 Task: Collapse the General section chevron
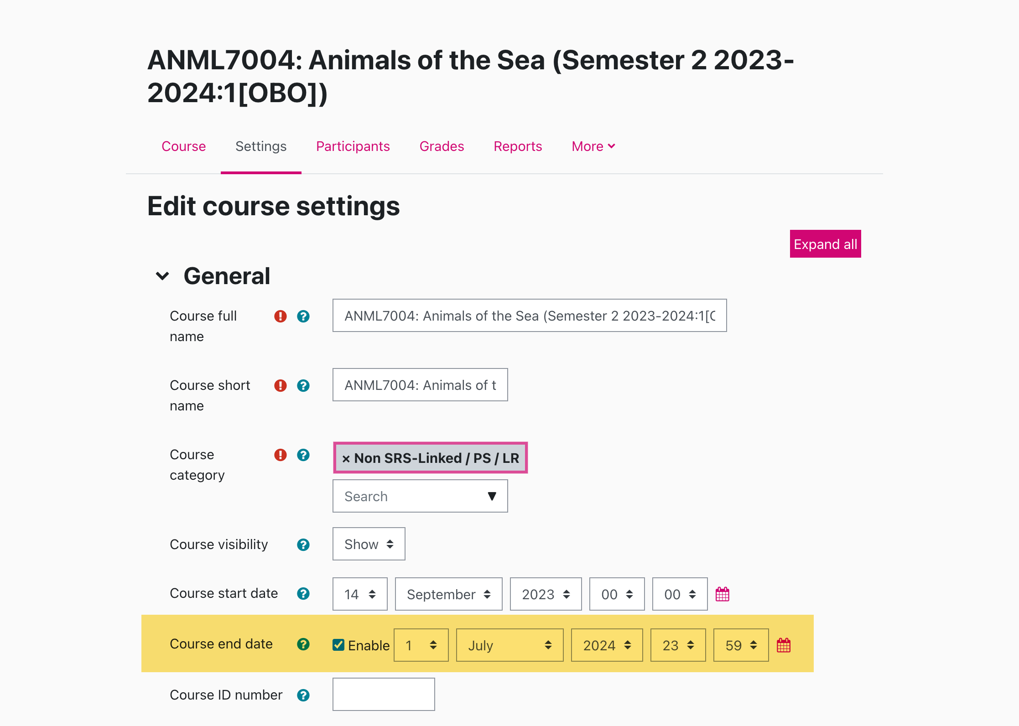[162, 276]
